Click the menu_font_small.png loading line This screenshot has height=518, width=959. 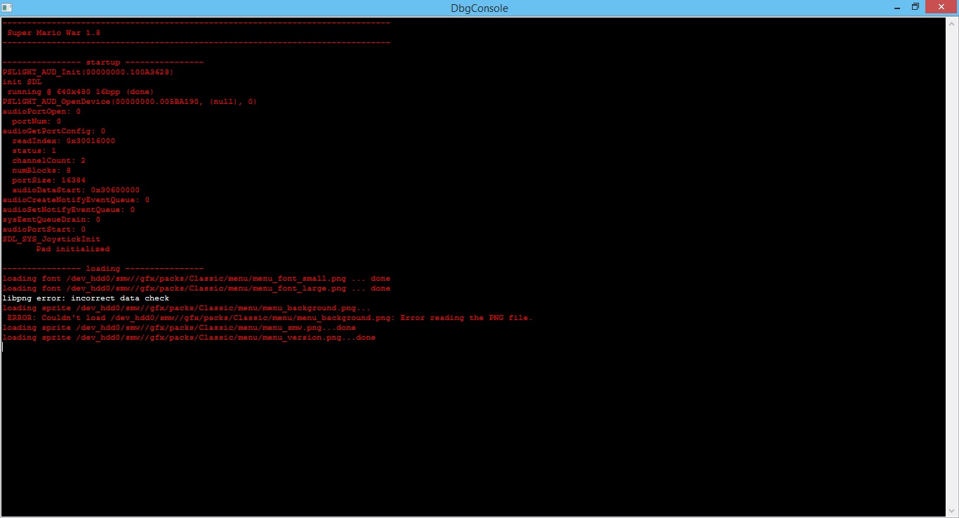pyautogui.click(x=197, y=279)
